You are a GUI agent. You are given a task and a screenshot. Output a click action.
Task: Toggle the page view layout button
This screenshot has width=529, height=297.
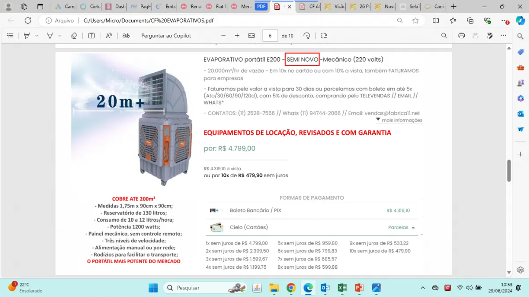(x=324, y=36)
